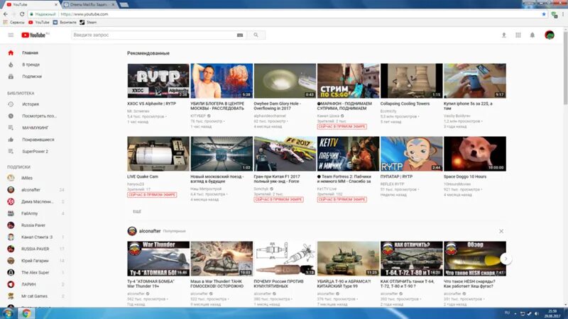Open Russia Paver subscription channel

click(x=35, y=225)
